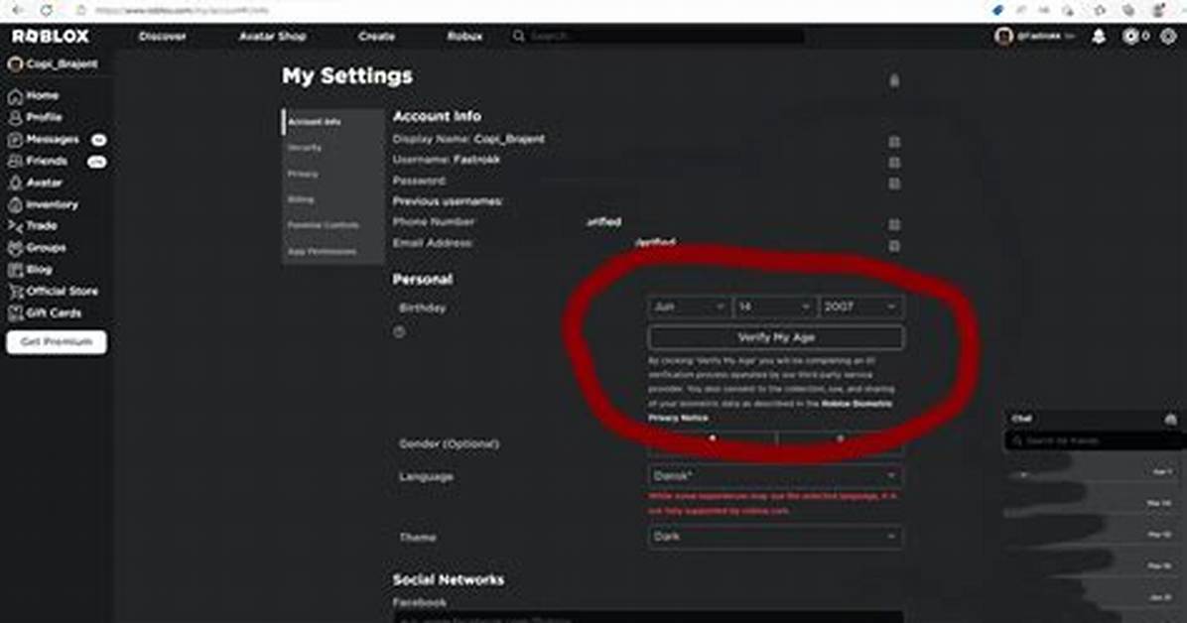Image resolution: width=1187 pixels, height=623 pixels.
Task: Click the account PIN lock icon
Action: (894, 80)
